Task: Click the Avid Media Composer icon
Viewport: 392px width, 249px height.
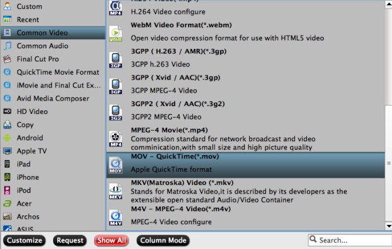Action: pyautogui.click(x=7, y=98)
